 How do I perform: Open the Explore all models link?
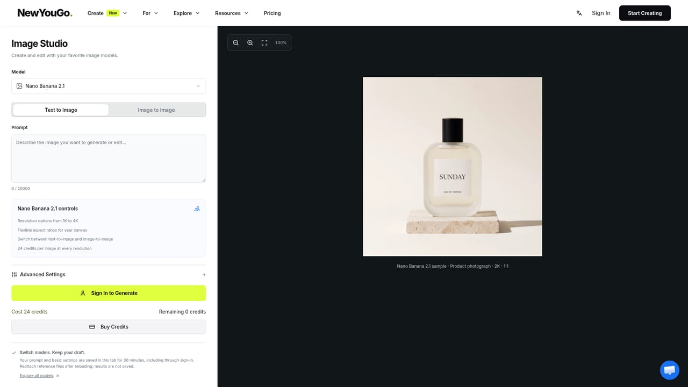[x=39, y=376]
